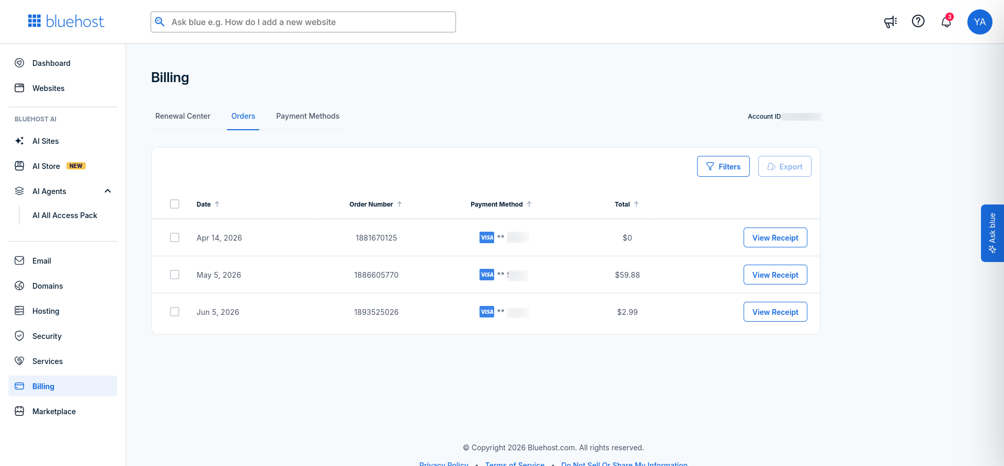This screenshot has width=1004, height=466.
Task: Check the Jun 5, 2026 order row
Action: pyautogui.click(x=175, y=312)
